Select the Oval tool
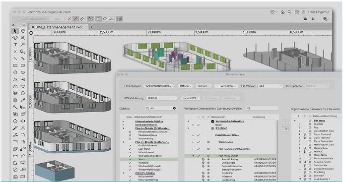The height and width of the screenshot is (182, 343). (x=23, y=72)
